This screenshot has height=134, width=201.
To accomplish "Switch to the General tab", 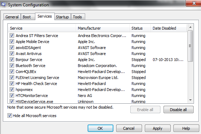I will (x=12, y=17).
